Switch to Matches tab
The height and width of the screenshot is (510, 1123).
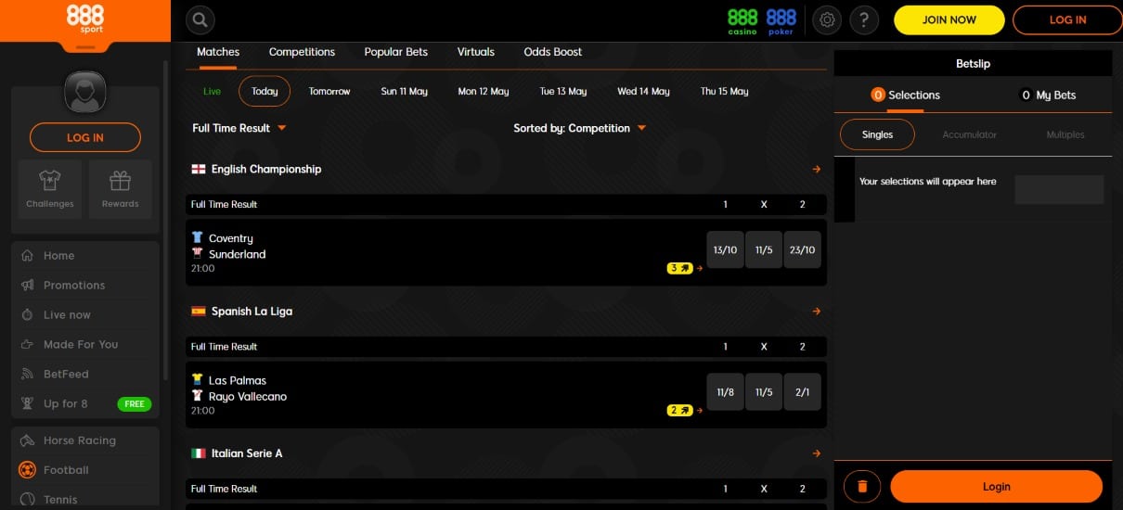click(218, 52)
